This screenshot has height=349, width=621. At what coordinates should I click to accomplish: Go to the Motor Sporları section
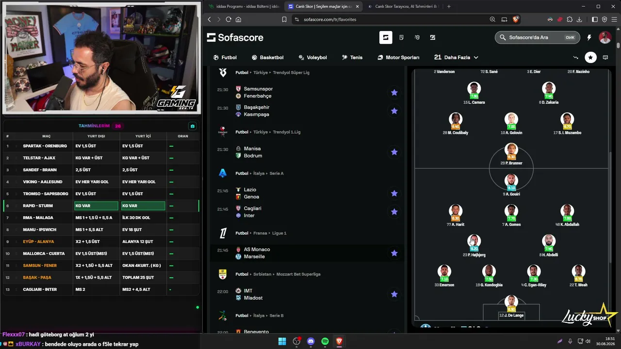tap(398, 57)
